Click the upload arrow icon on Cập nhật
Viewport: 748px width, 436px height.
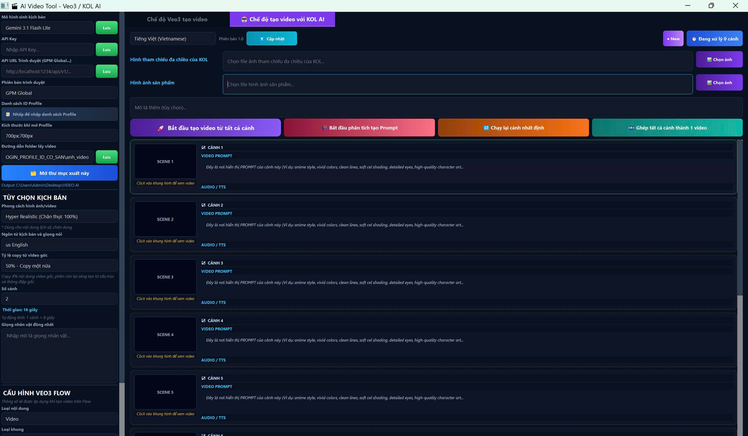[262, 39]
